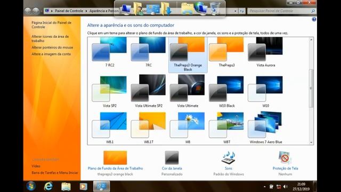Click the Sons music notes icon
Image resolution: width=341 pixels, height=192 pixels.
click(229, 158)
